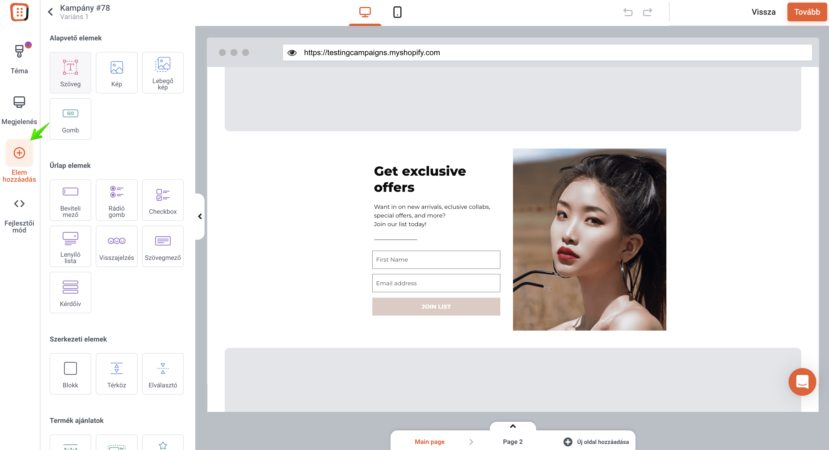Switch to desktop preview
The height and width of the screenshot is (450, 829).
pos(365,12)
